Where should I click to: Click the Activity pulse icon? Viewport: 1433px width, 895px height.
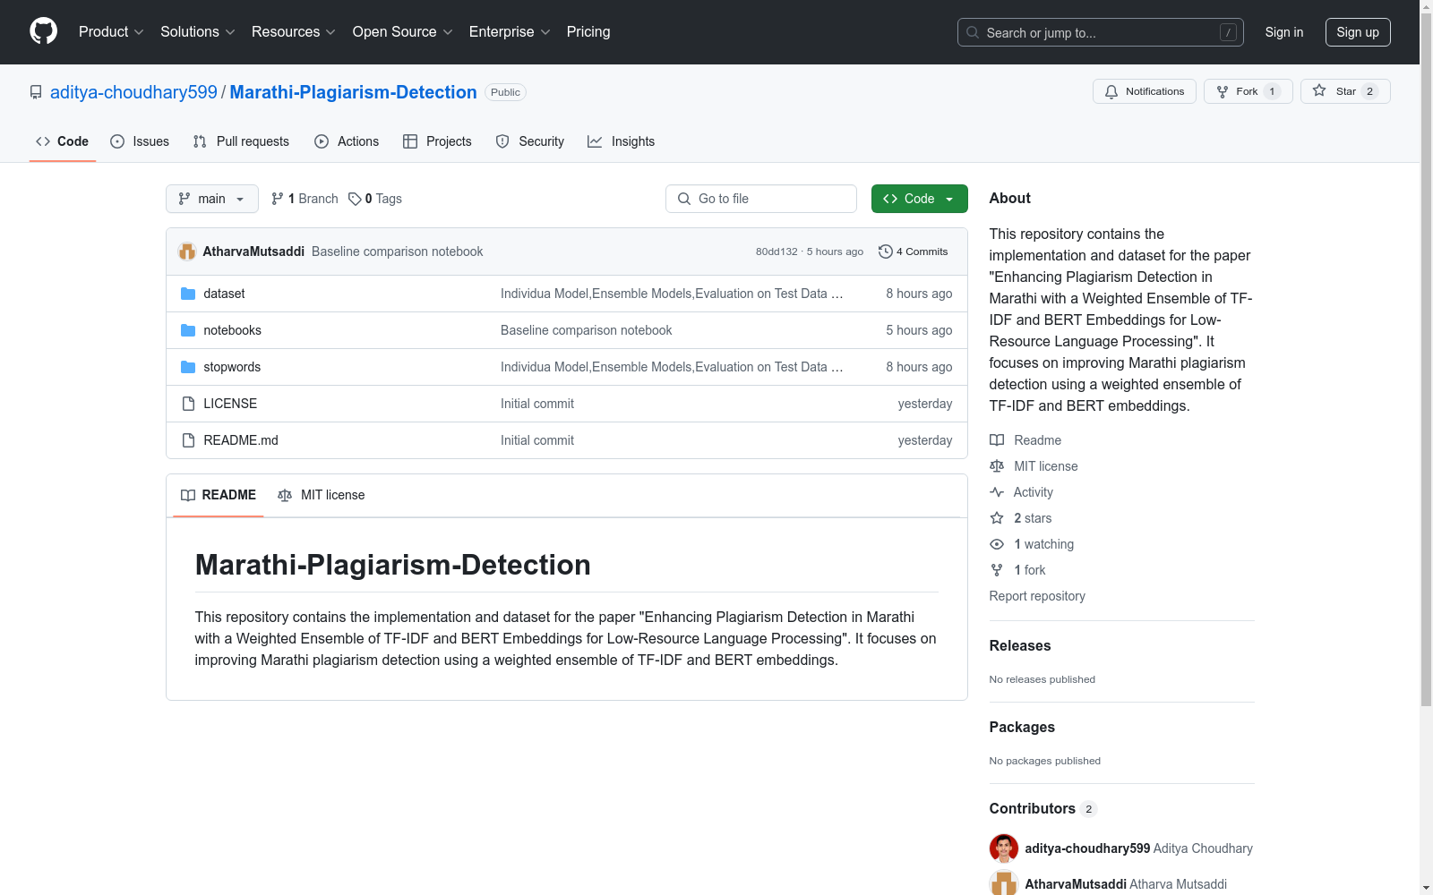[997, 492]
